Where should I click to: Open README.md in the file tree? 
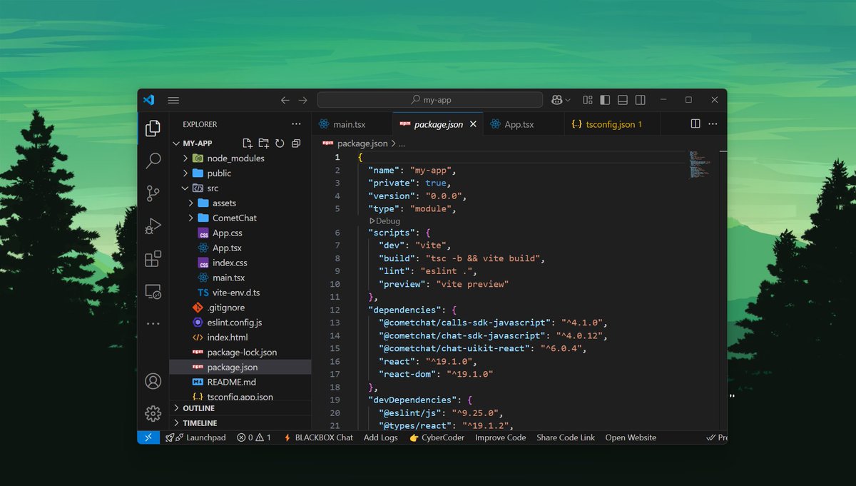pyautogui.click(x=240, y=383)
